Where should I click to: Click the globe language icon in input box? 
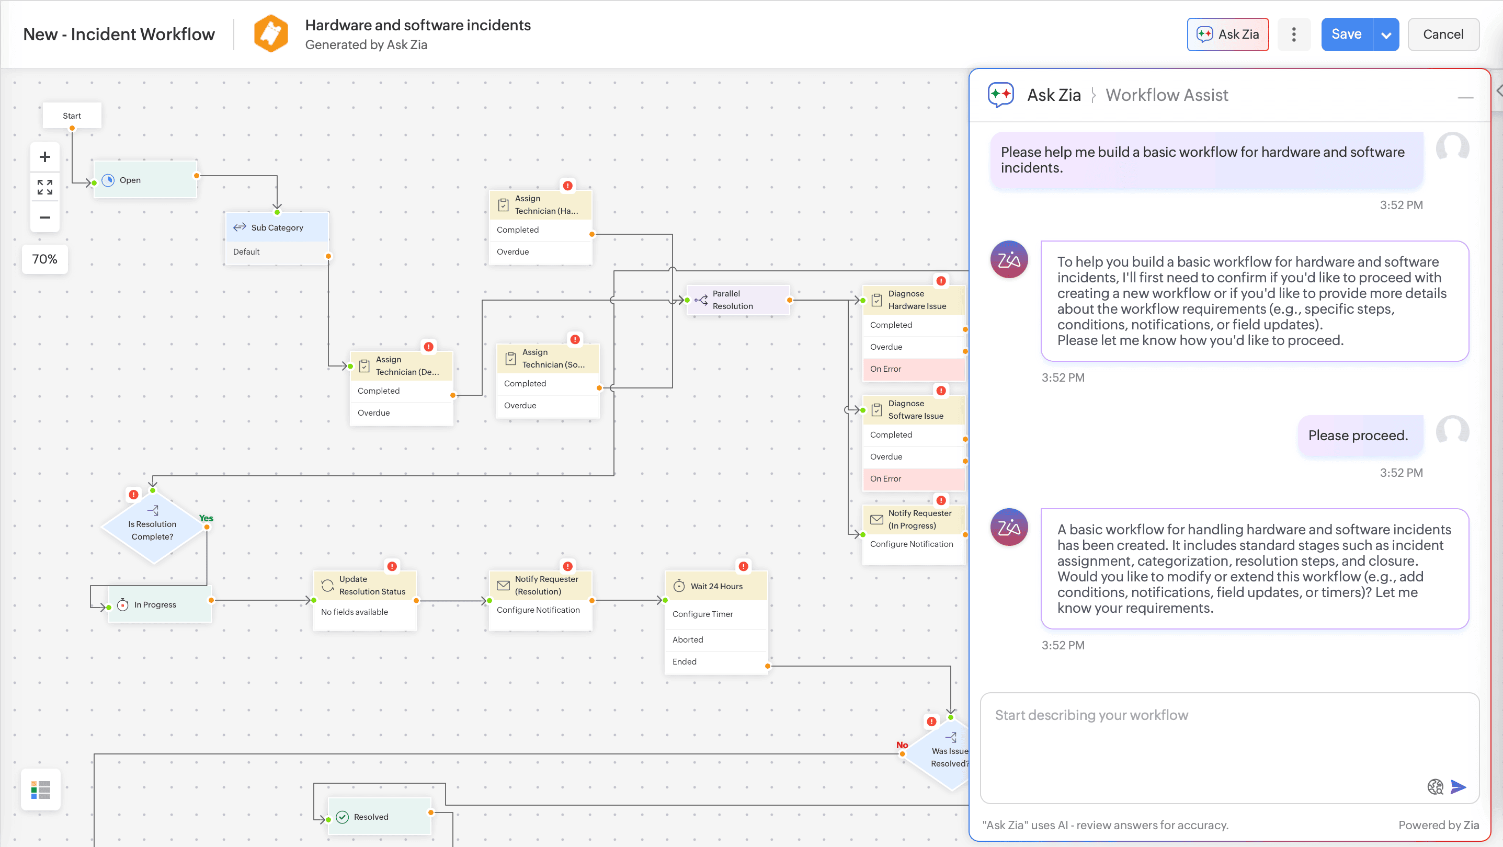coord(1436,786)
